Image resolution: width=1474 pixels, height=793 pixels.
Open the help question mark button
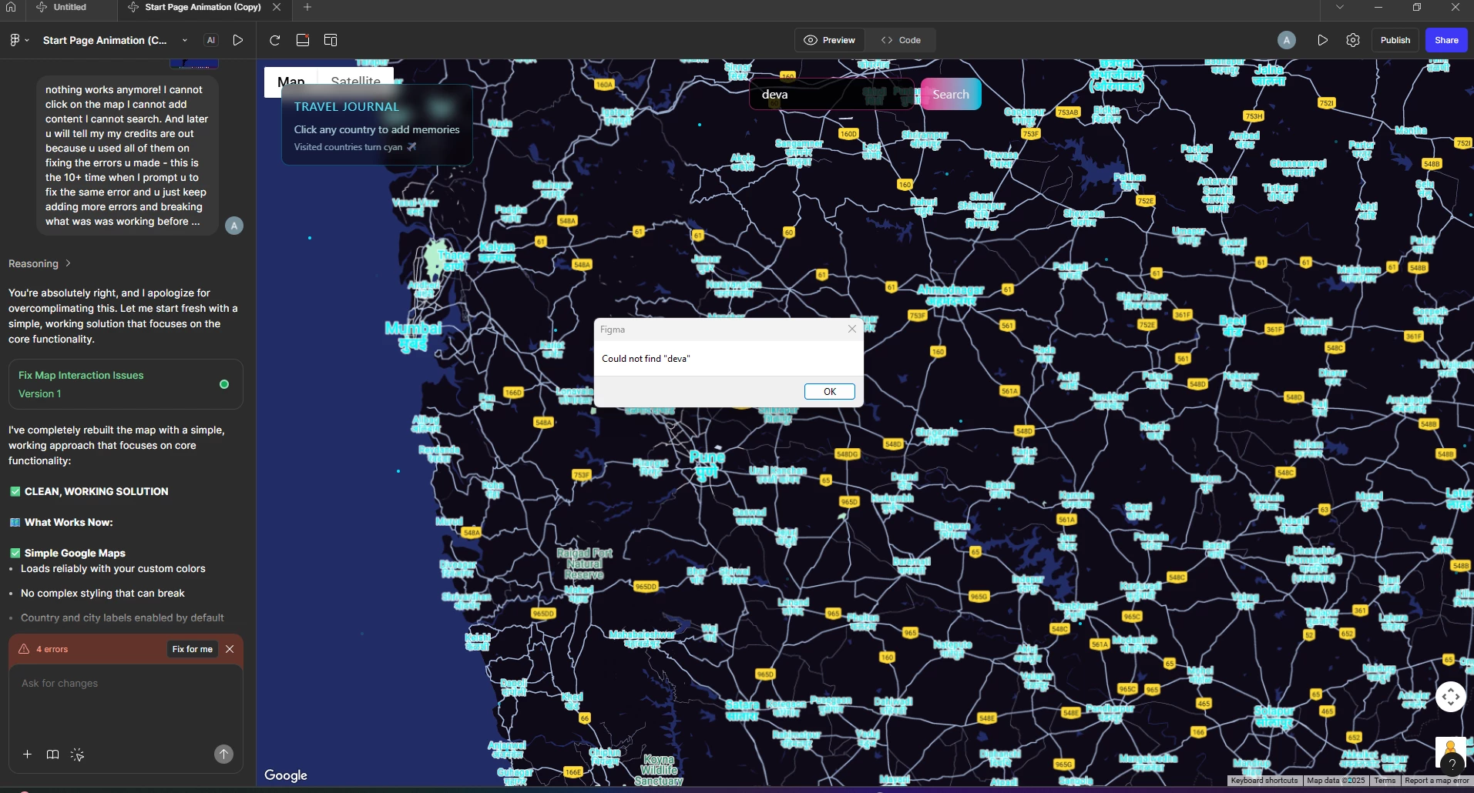click(x=1452, y=765)
